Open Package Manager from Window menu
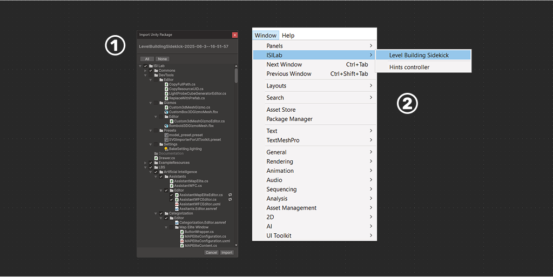This screenshot has width=553, height=277. (x=315, y=119)
